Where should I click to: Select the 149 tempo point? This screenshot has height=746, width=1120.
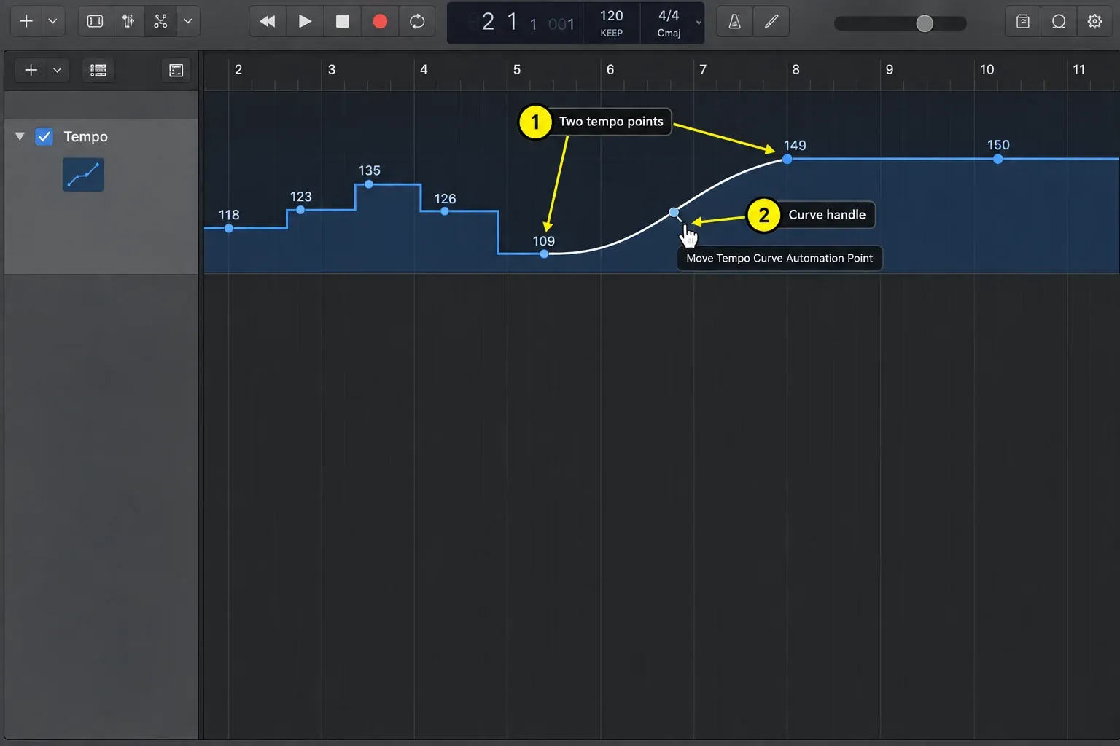tap(787, 159)
